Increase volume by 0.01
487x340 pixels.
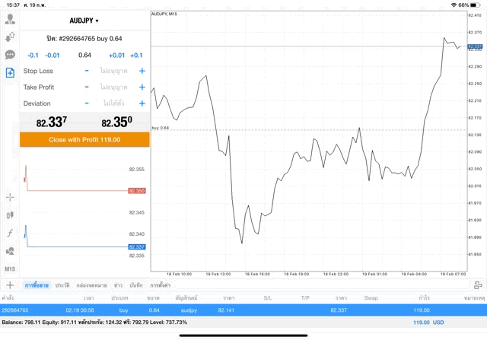coord(116,55)
